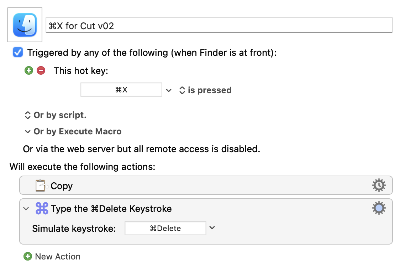Open the dropdown beside the ⌘X hot key
This screenshot has width=400, height=268.
pos(169,90)
